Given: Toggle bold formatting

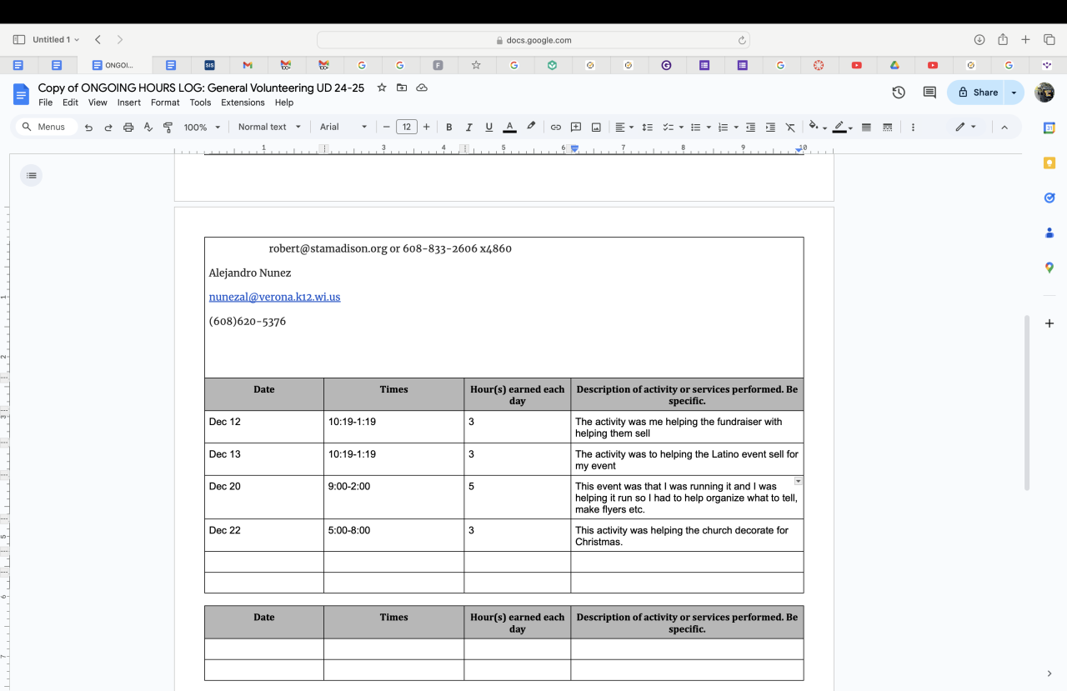Looking at the screenshot, I should click(x=448, y=128).
